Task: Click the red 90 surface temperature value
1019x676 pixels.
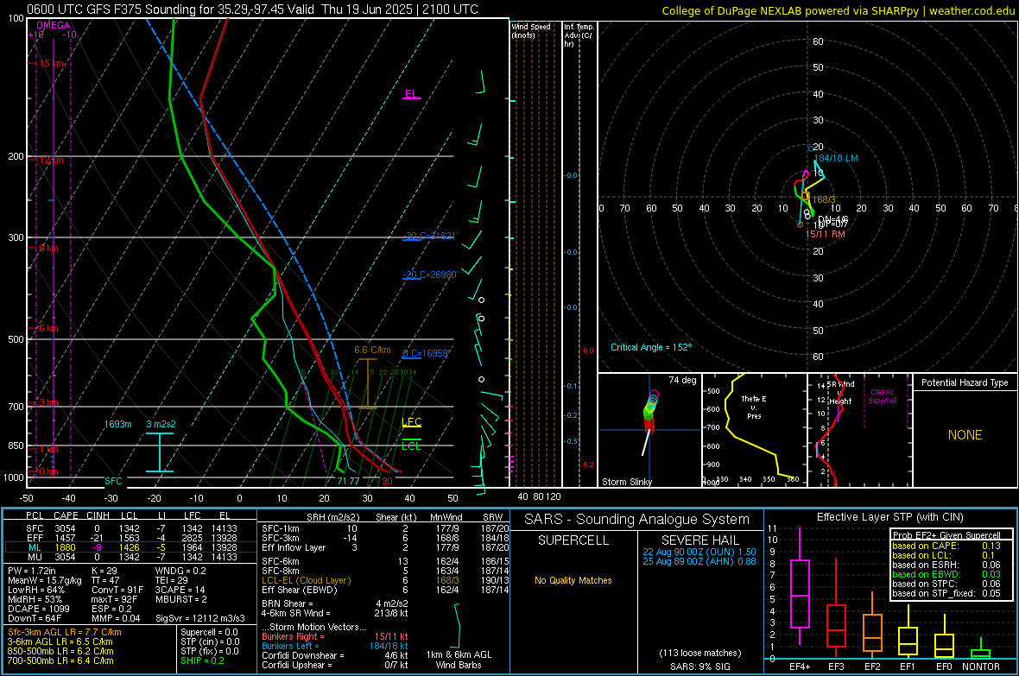Action: (388, 481)
